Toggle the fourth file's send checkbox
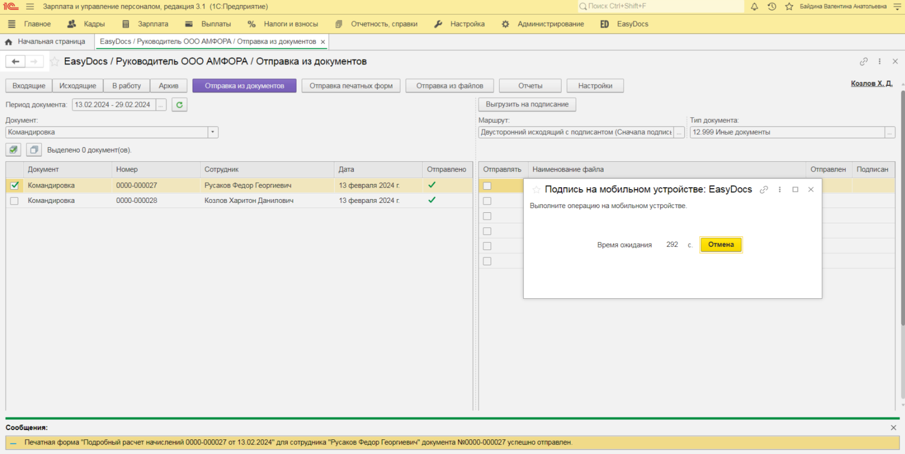The width and height of the screenshot is (905, 454). click(x=487, y=231)
